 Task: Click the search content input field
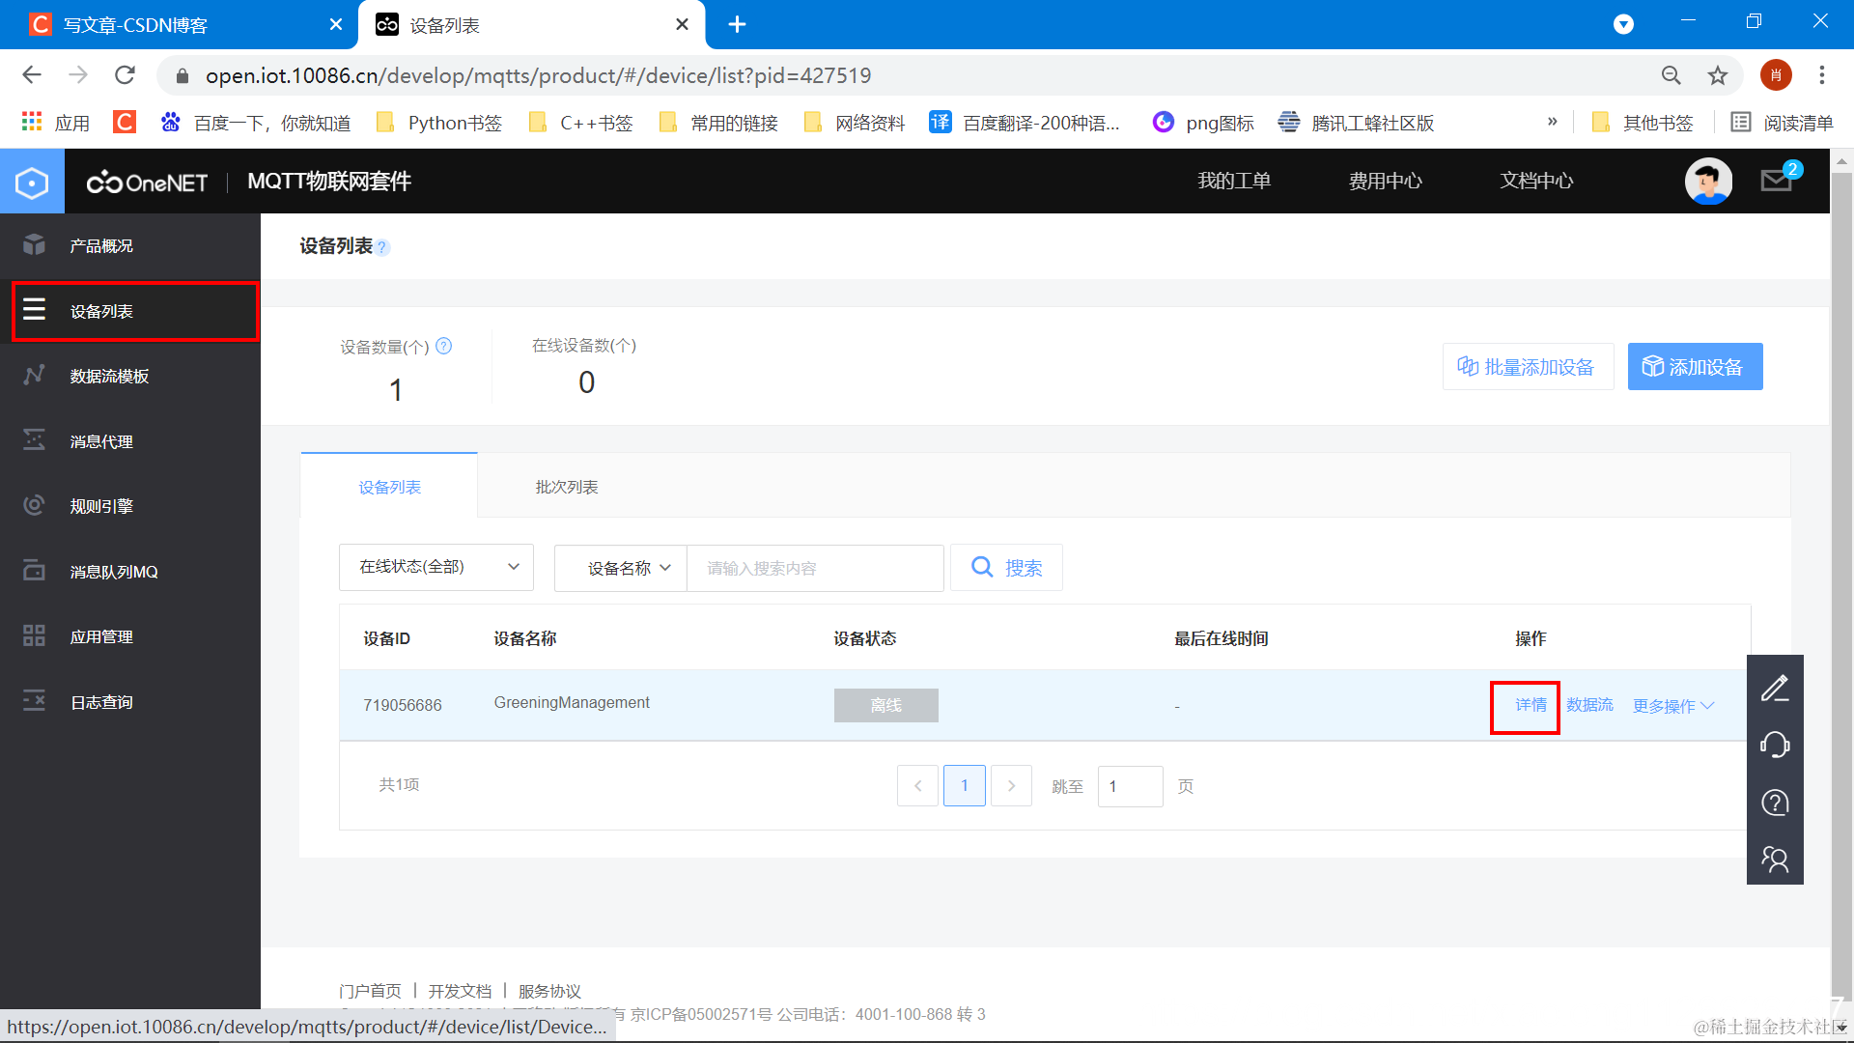point(814,568)
